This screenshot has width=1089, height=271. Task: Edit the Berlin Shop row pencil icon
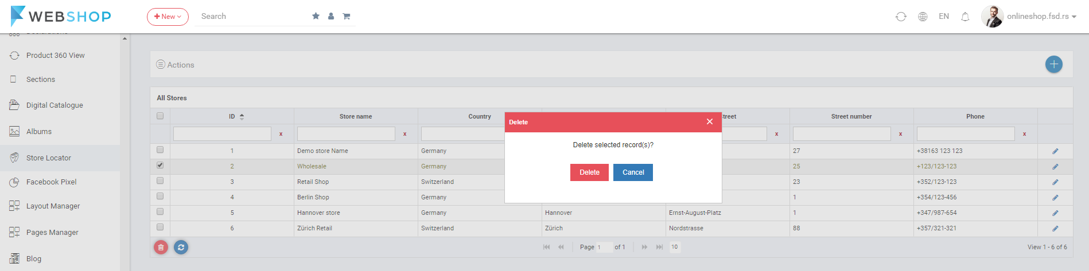tap(1055, 198)
